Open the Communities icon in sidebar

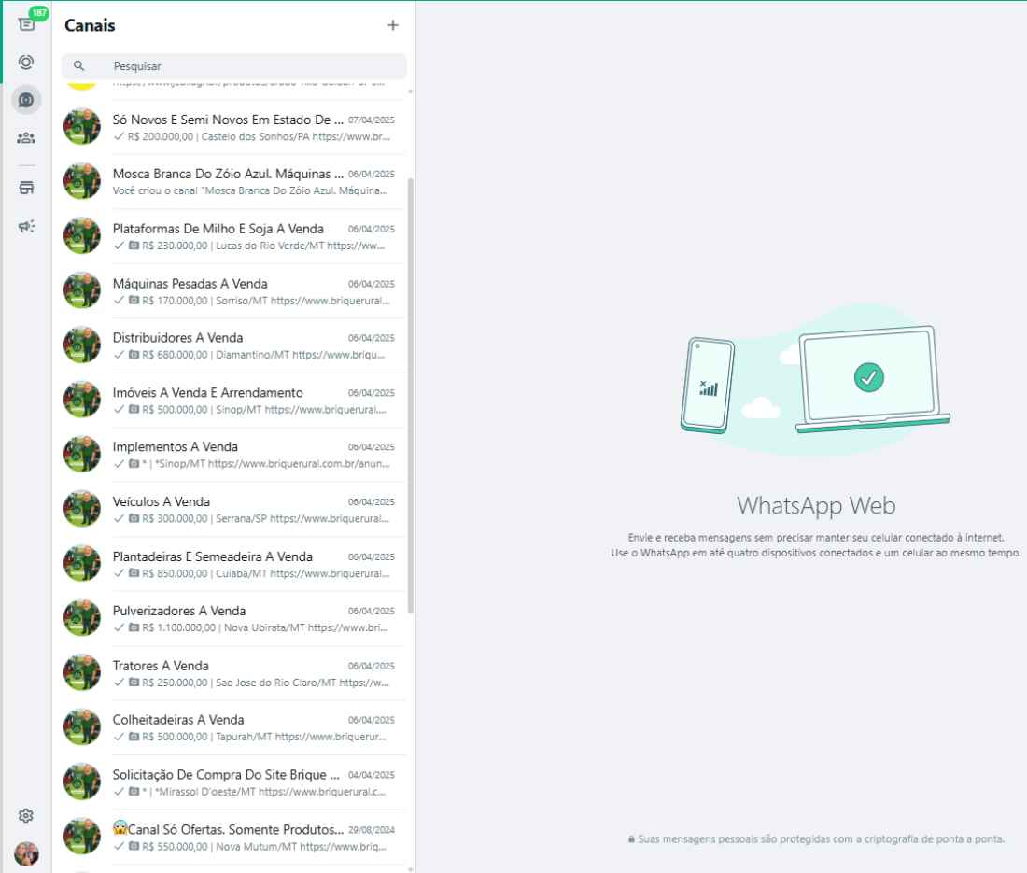[x=26, y=138]
